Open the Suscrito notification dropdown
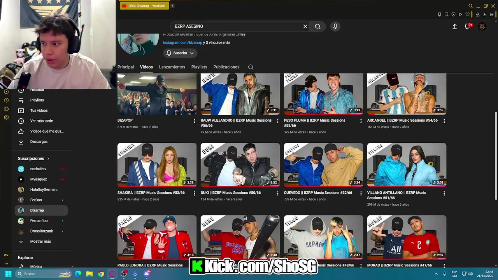The width and height of the screenshot is (498, 280). coord(180,53)
